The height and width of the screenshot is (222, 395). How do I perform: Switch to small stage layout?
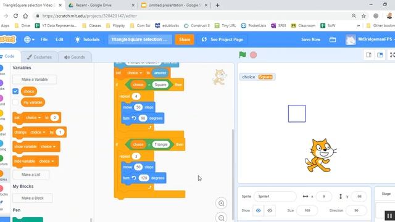368,55
